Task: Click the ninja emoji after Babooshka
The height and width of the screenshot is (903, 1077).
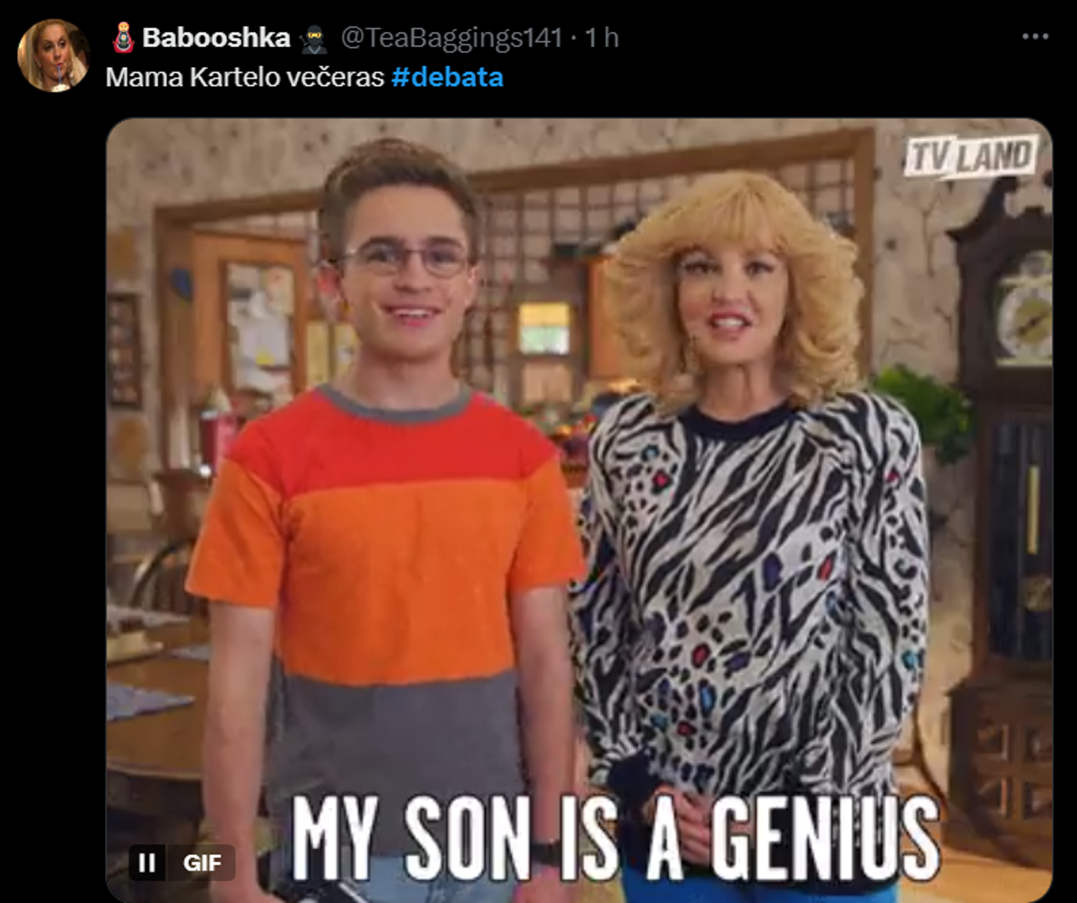Action: (314, 38)
